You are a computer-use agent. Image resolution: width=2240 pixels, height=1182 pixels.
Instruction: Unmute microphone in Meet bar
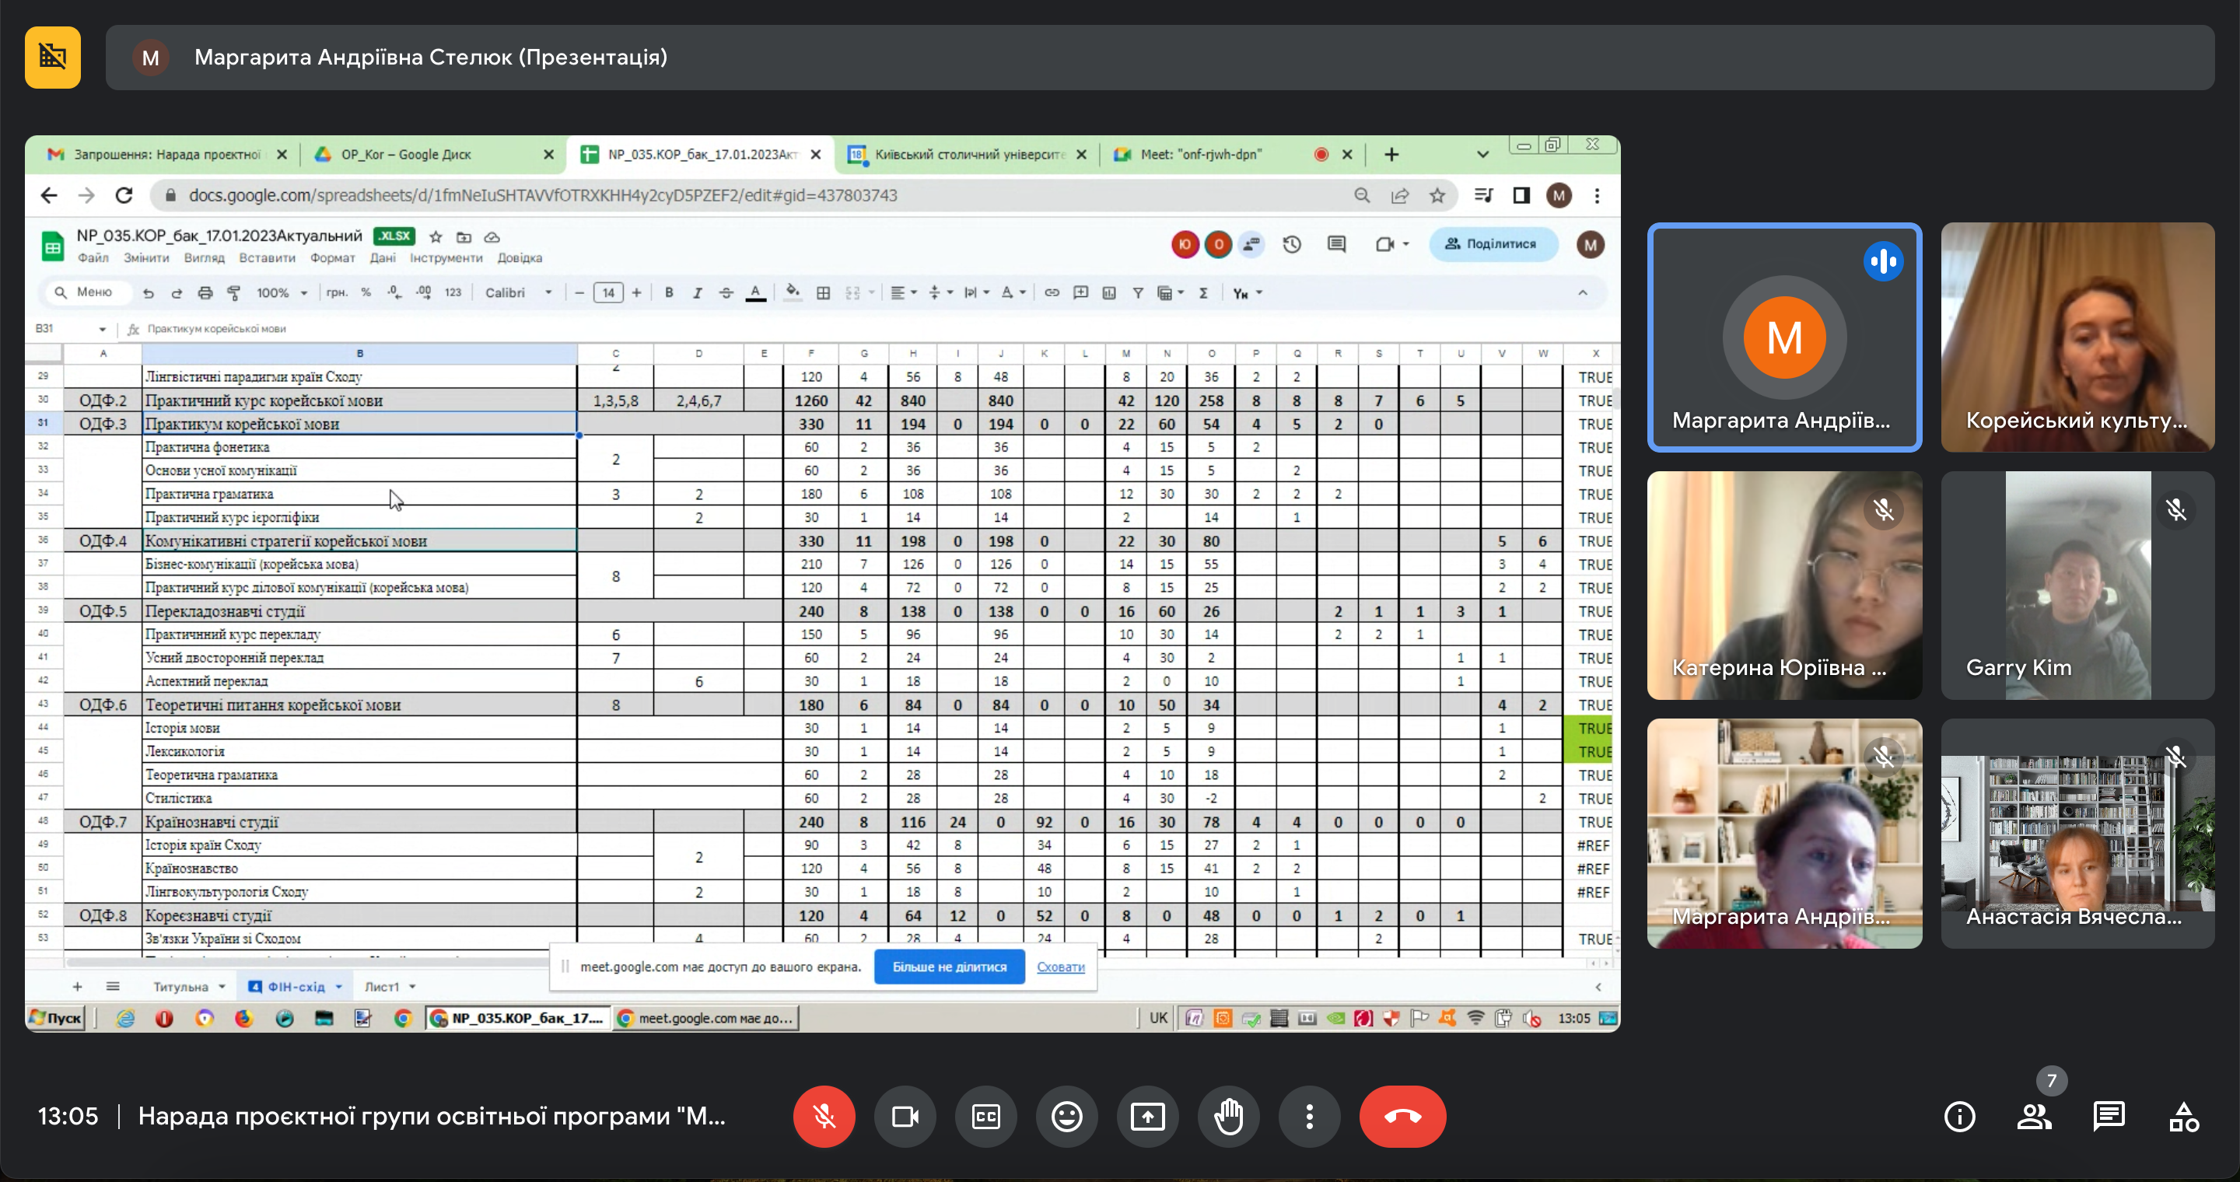pyautogui.click(x=823, y=1116)
